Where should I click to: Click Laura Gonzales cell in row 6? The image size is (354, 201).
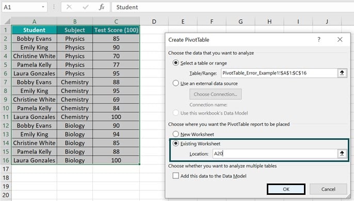click(x=34, y=74)
